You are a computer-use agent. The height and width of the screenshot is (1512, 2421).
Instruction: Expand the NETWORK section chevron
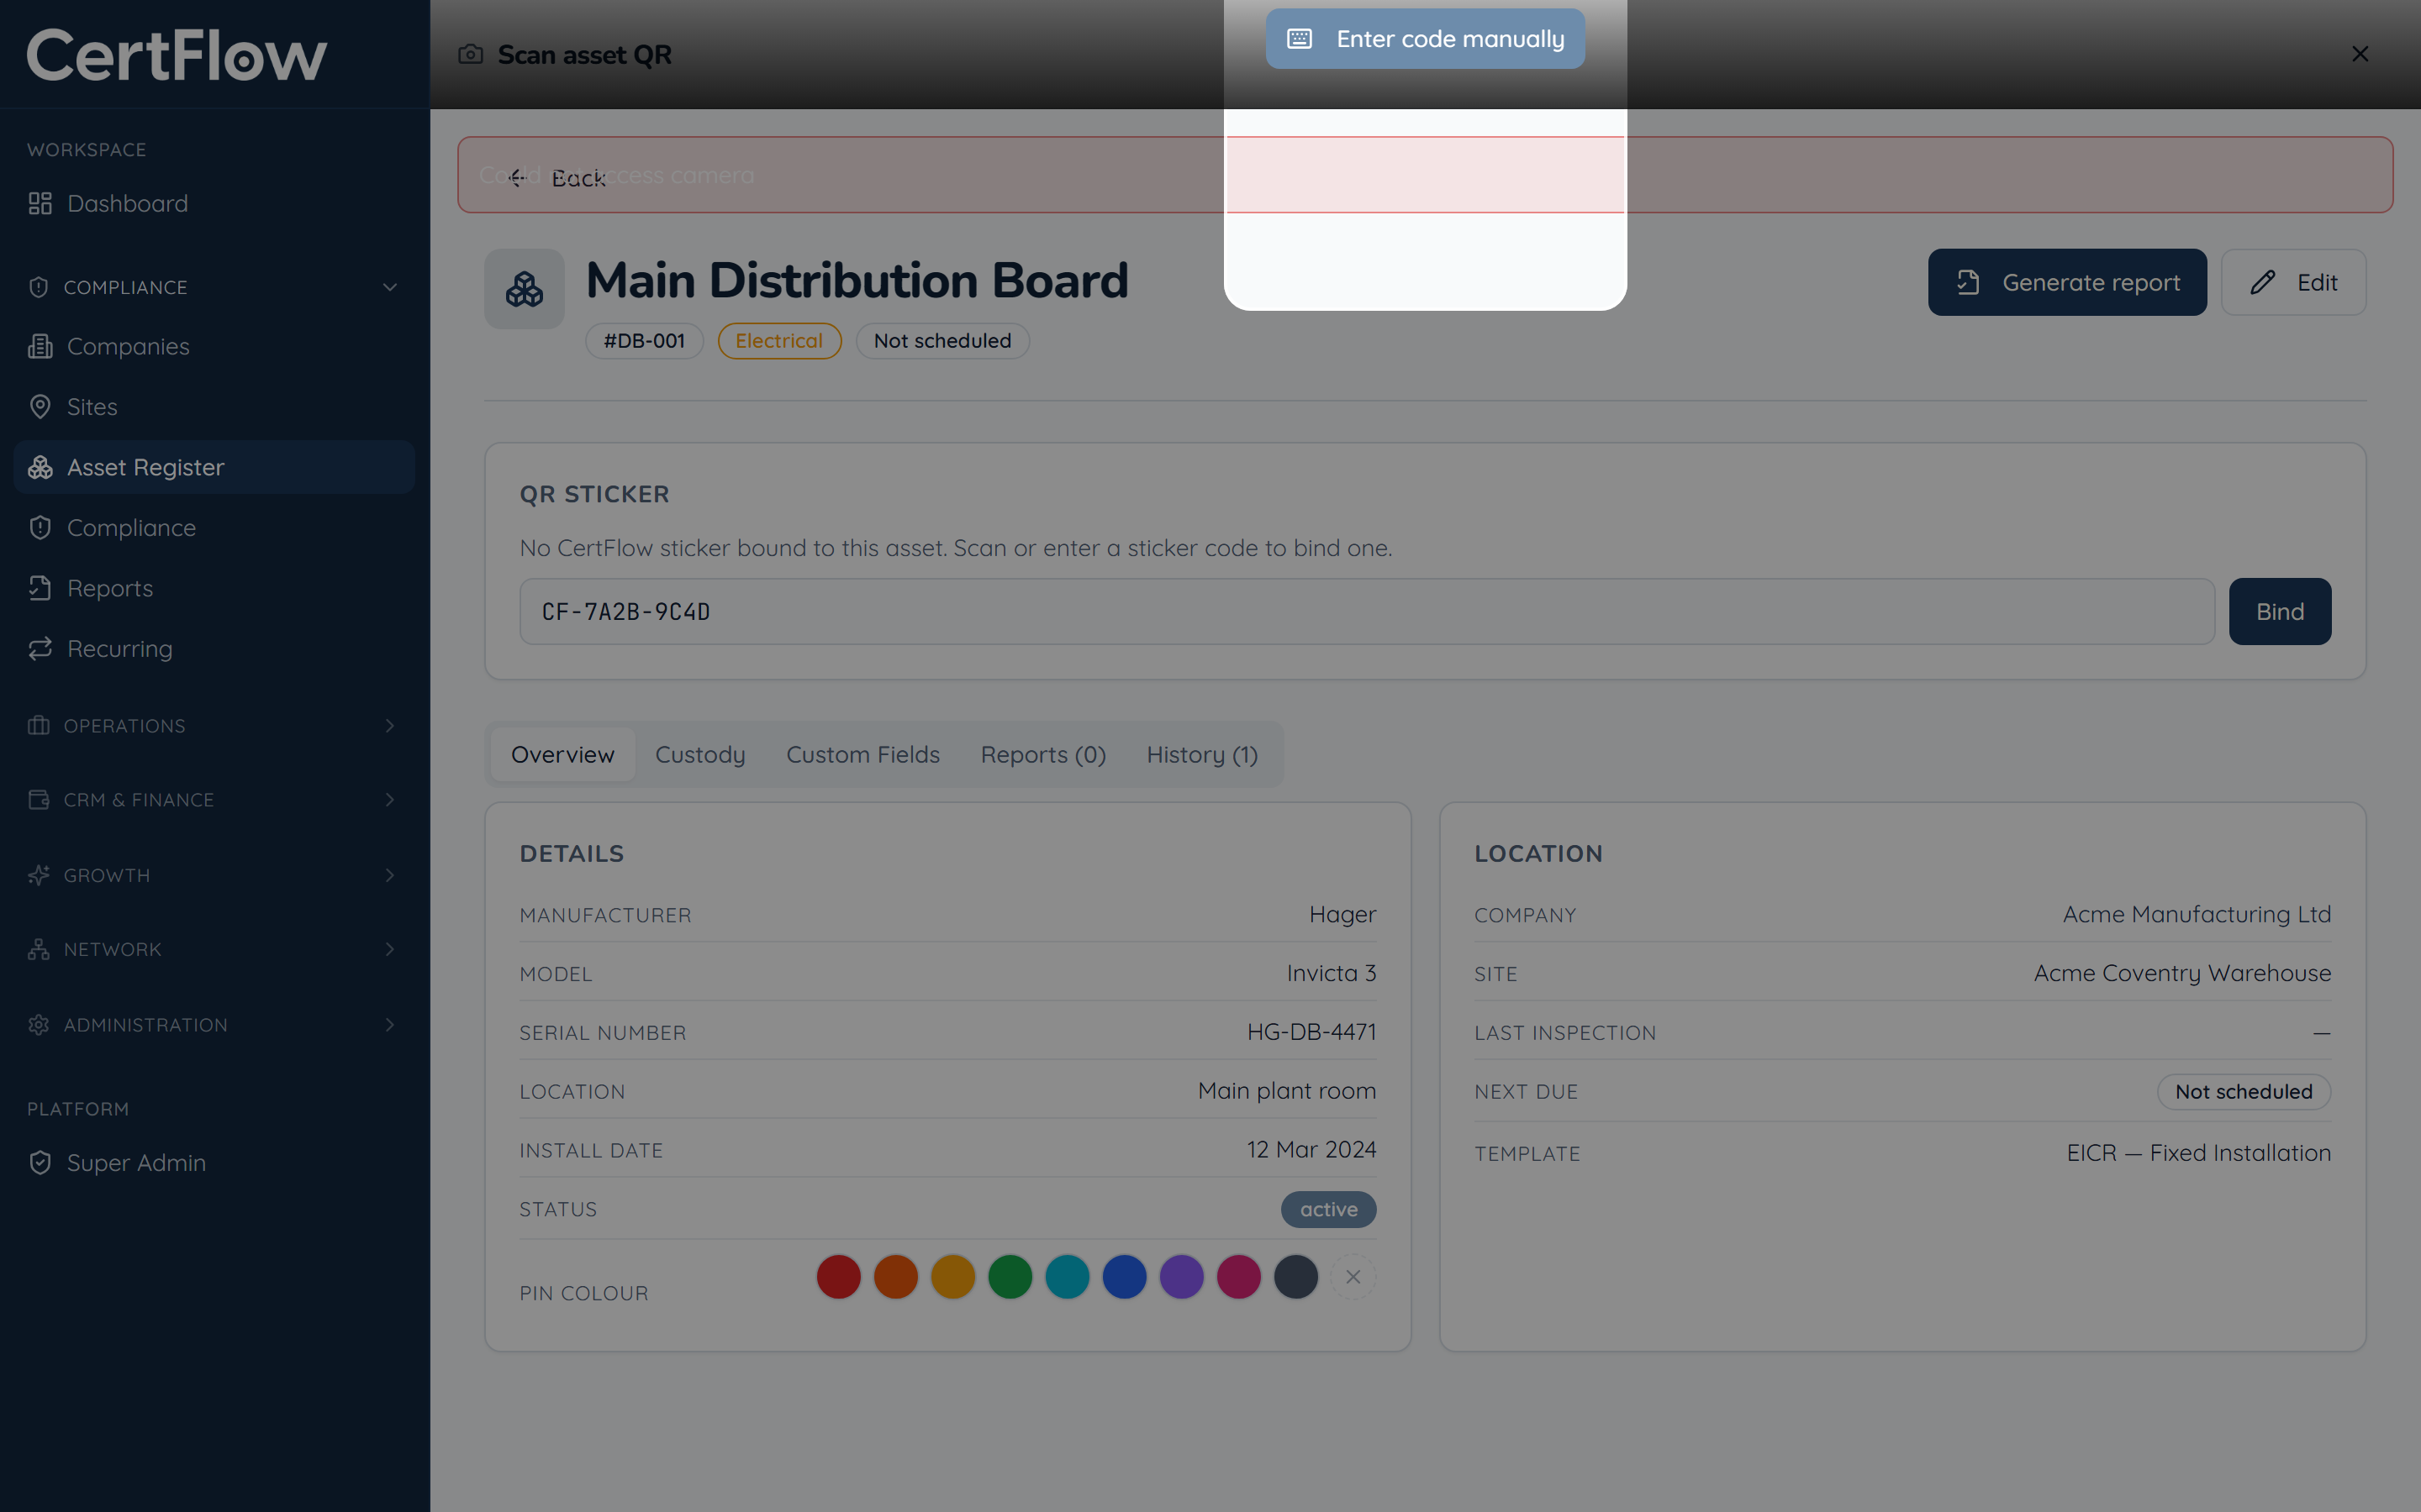[390, 949]
